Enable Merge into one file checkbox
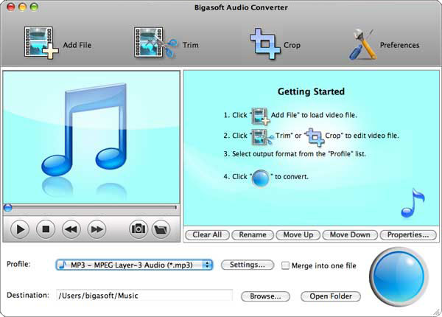The width and height of the screenshot is (442, 317). point(285,265)
